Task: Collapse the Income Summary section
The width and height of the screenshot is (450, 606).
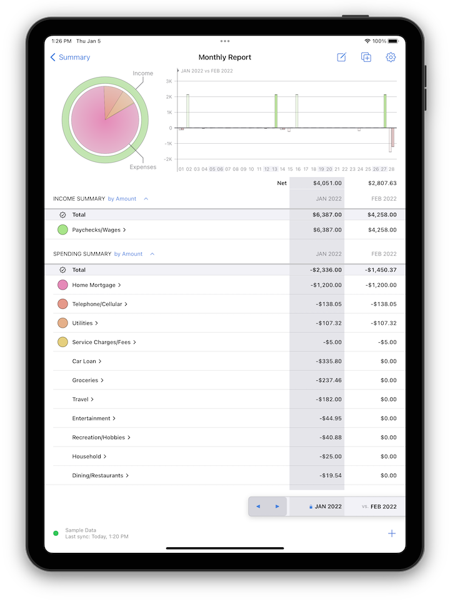Action: (x=146, y=199)
